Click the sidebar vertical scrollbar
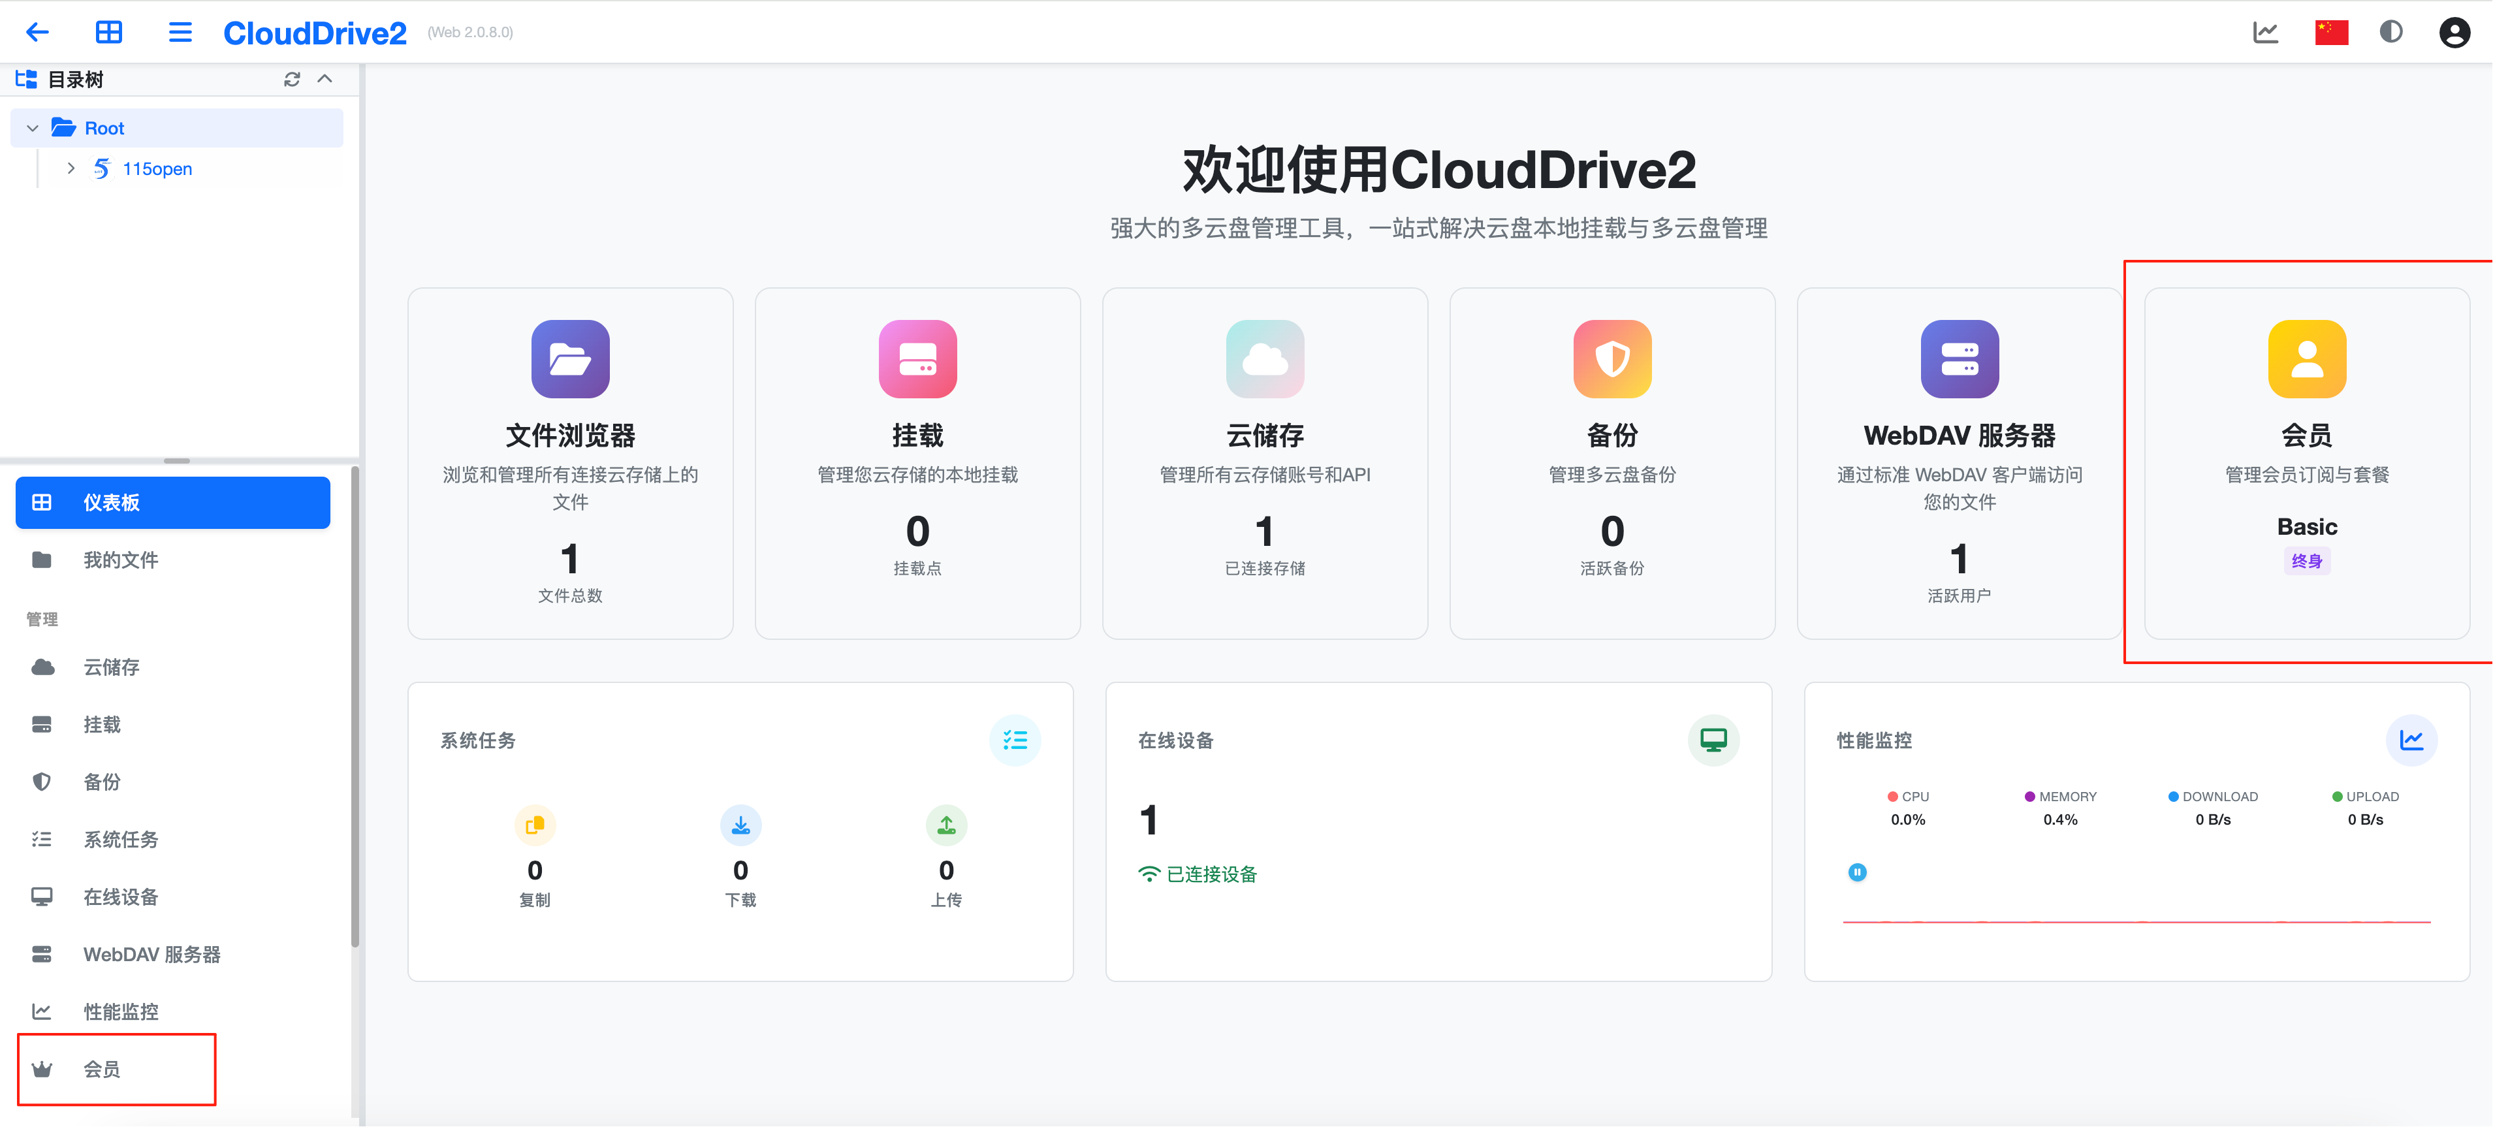The height and width of the screenshot is (1127, 2493). pos(355,706)
